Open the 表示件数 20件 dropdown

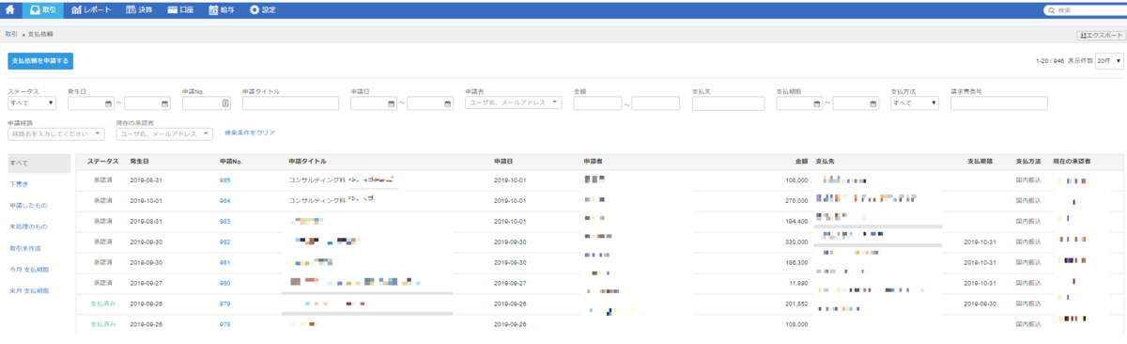(1109, 60)
